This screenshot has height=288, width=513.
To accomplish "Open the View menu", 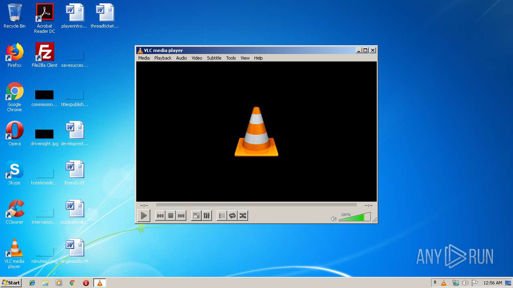I will pos(245,58).
